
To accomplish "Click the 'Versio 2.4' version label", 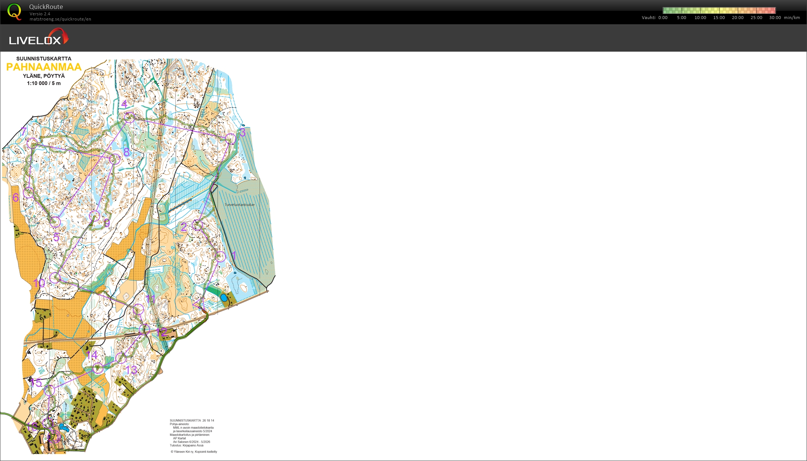I will (40, 14).
